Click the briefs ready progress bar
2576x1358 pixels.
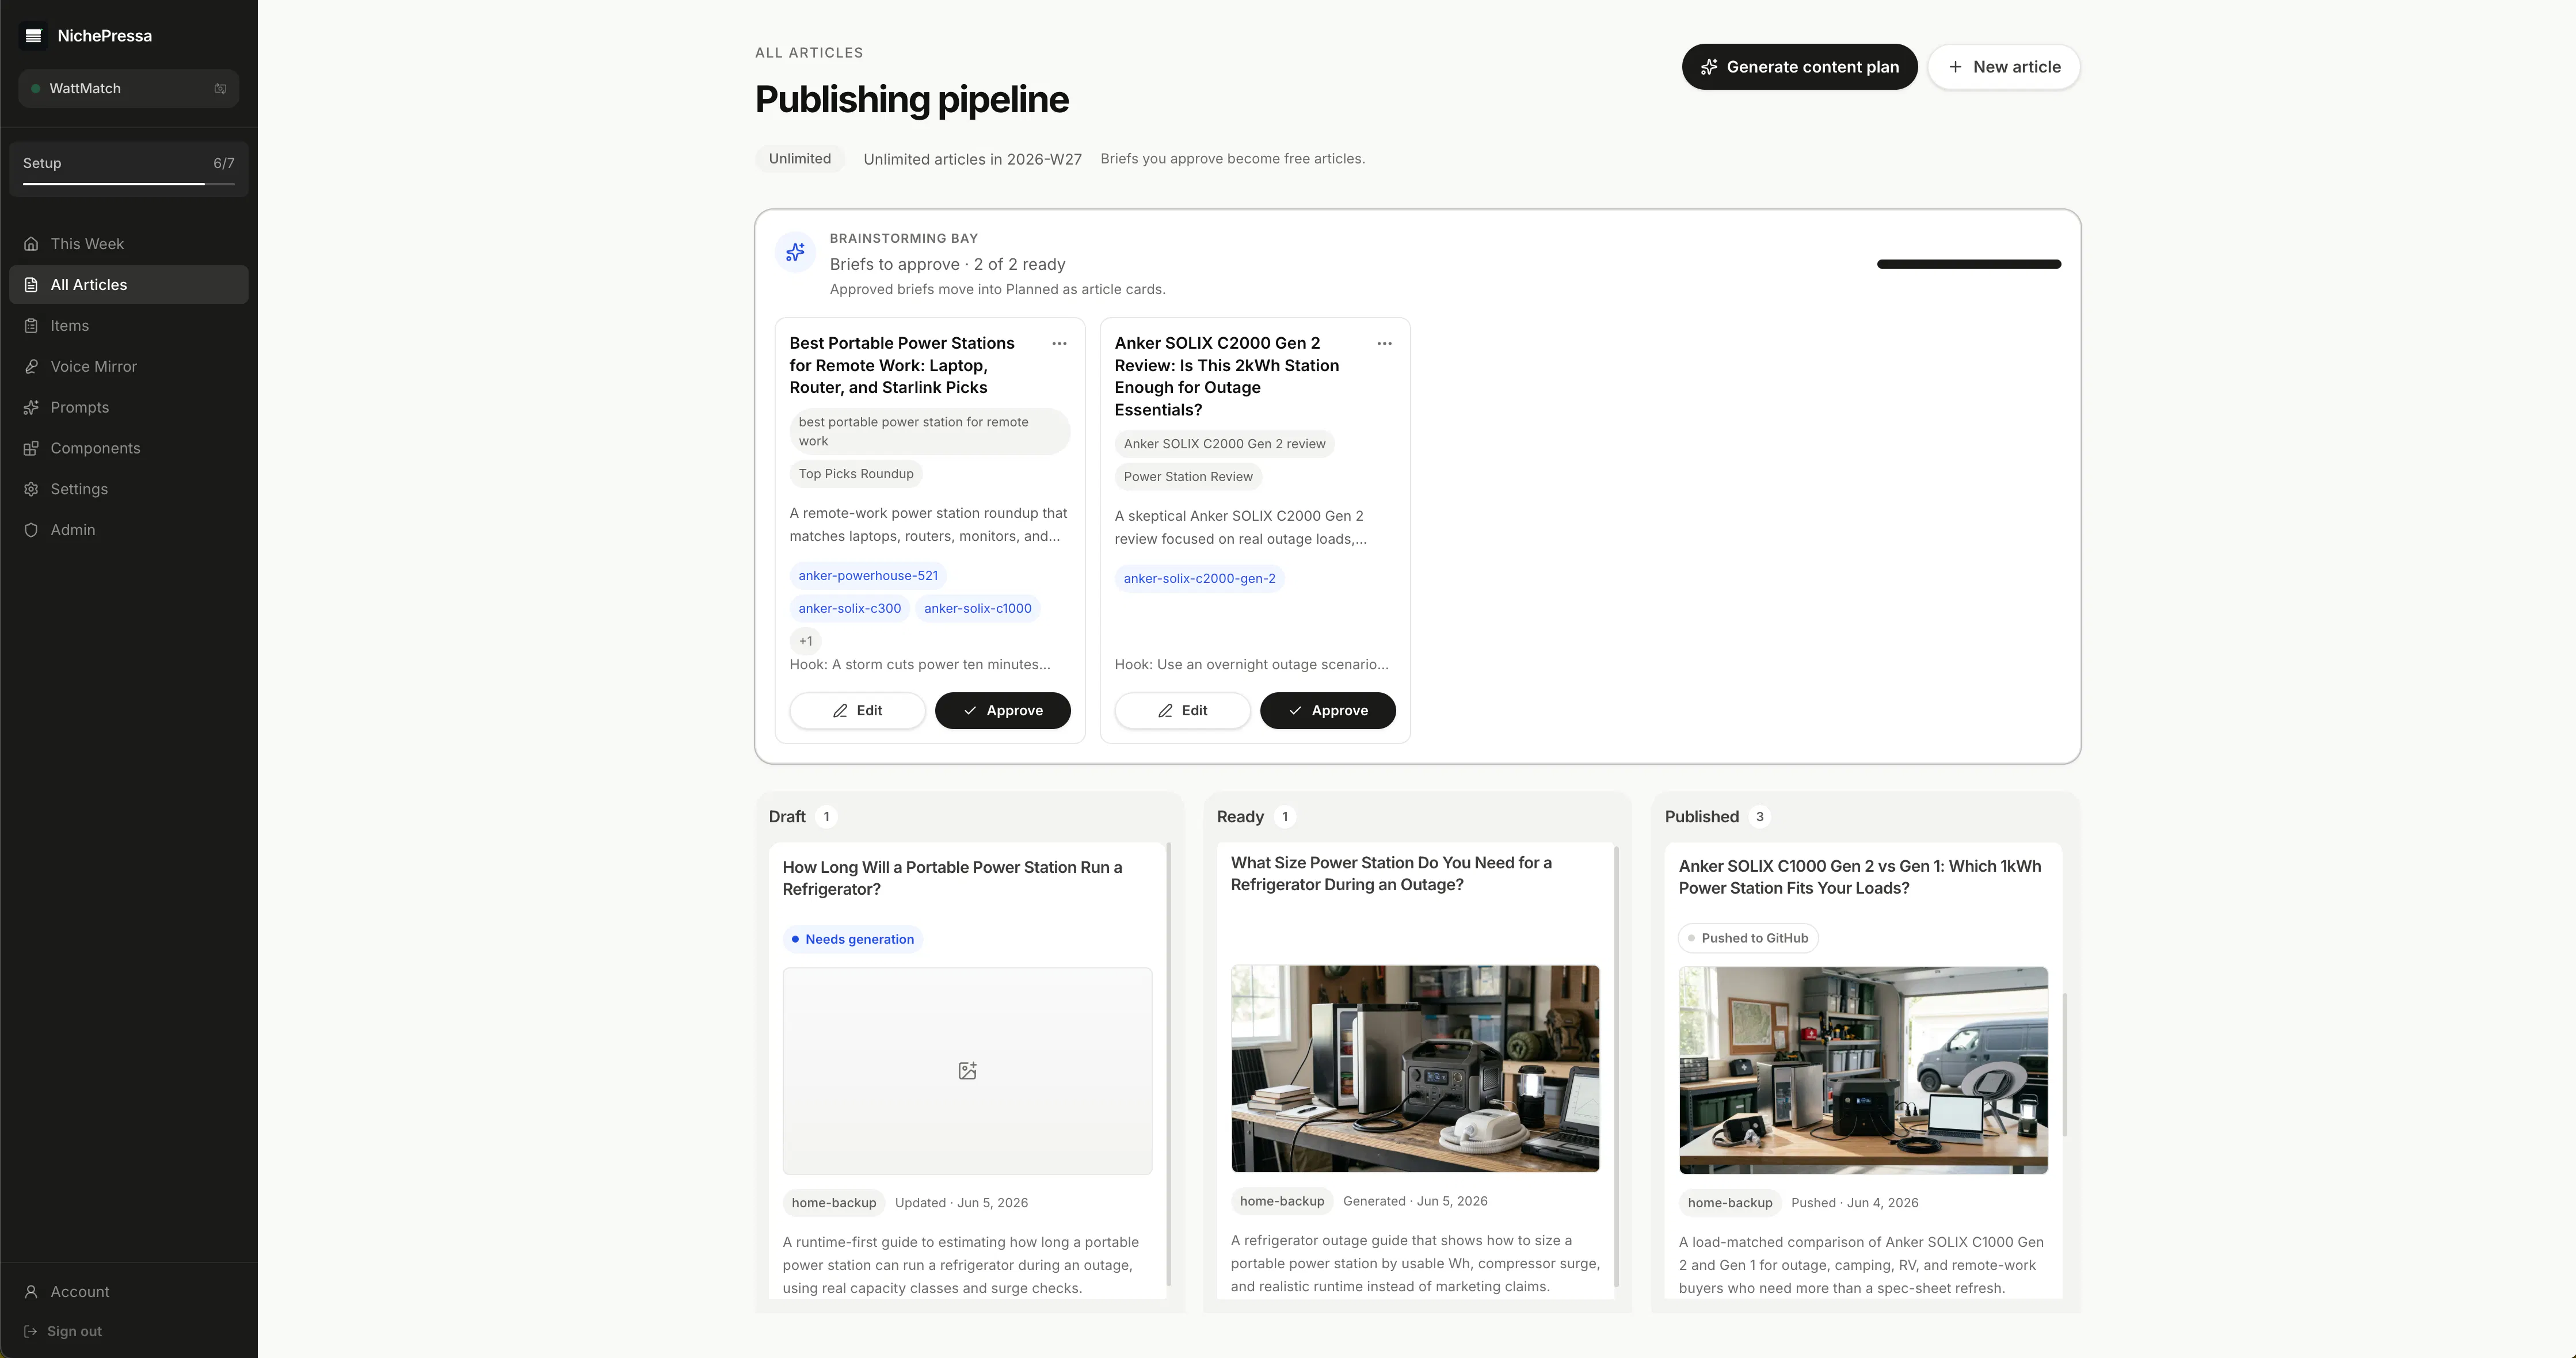click(1969, 264)
